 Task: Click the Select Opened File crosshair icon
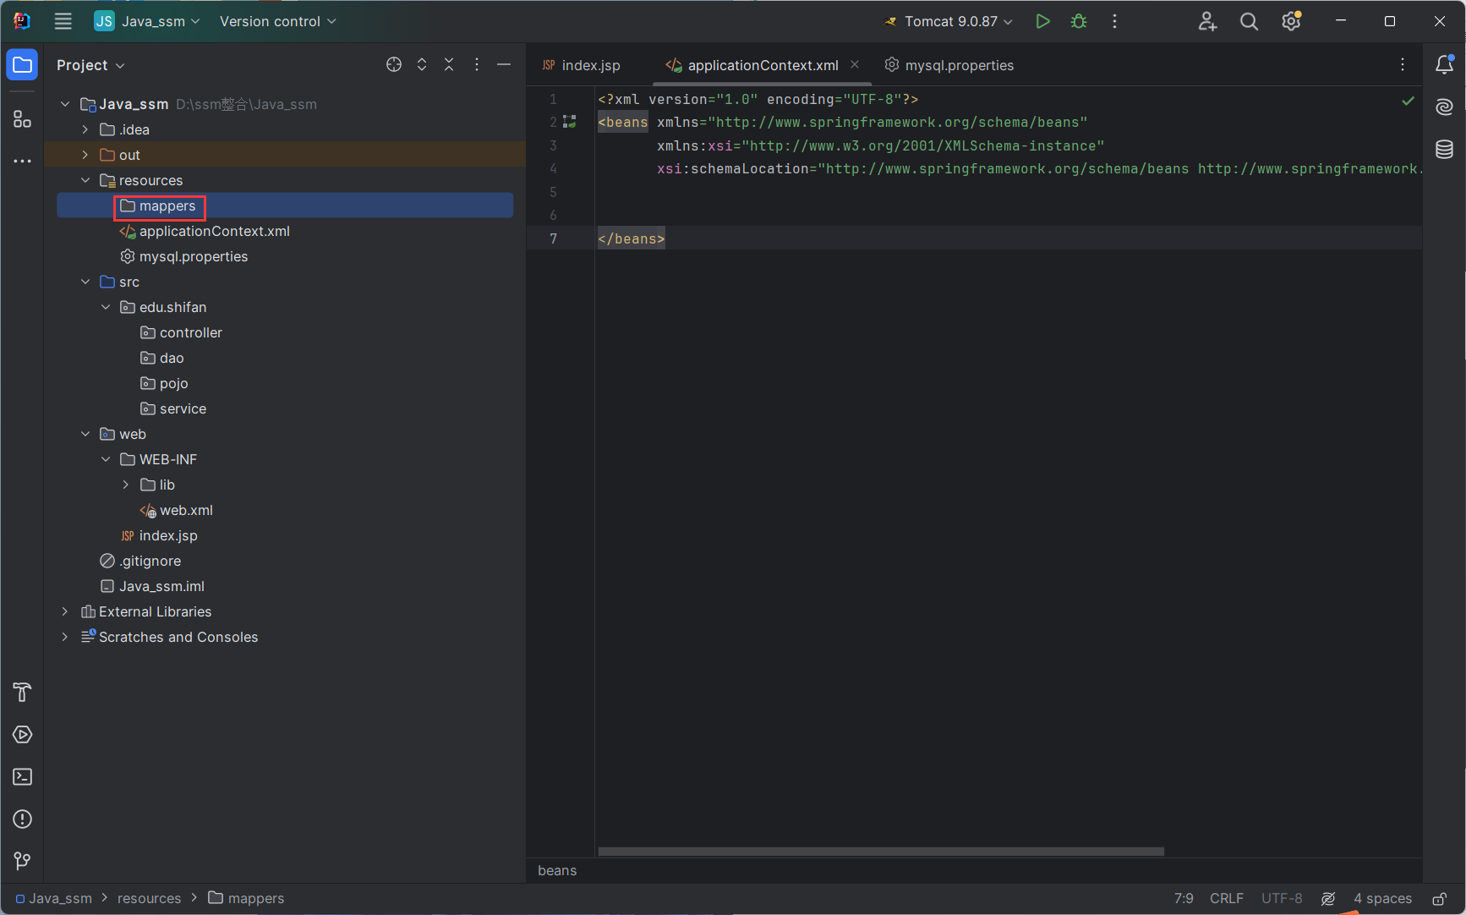[x=394, y=65]
